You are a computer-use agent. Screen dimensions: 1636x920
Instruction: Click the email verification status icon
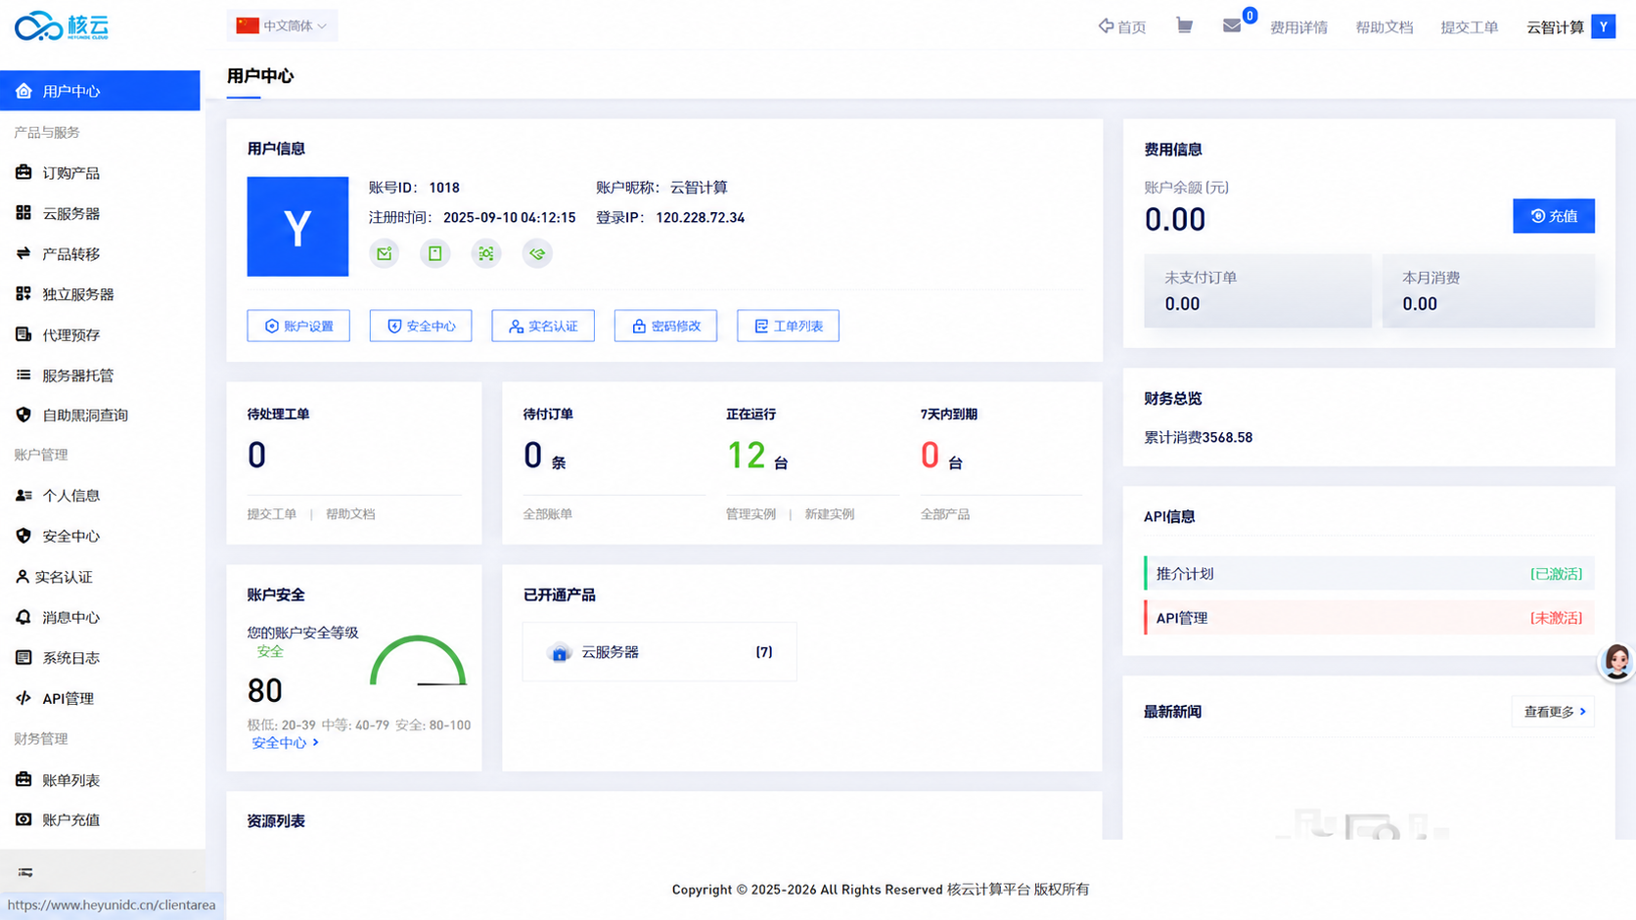[x=385, y=253]
